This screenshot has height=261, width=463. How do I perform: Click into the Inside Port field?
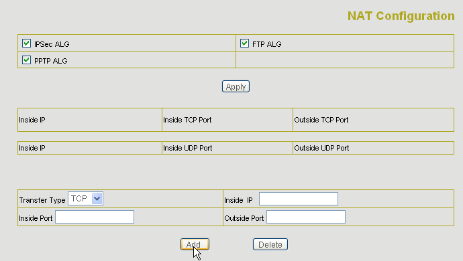click(95, 217)
